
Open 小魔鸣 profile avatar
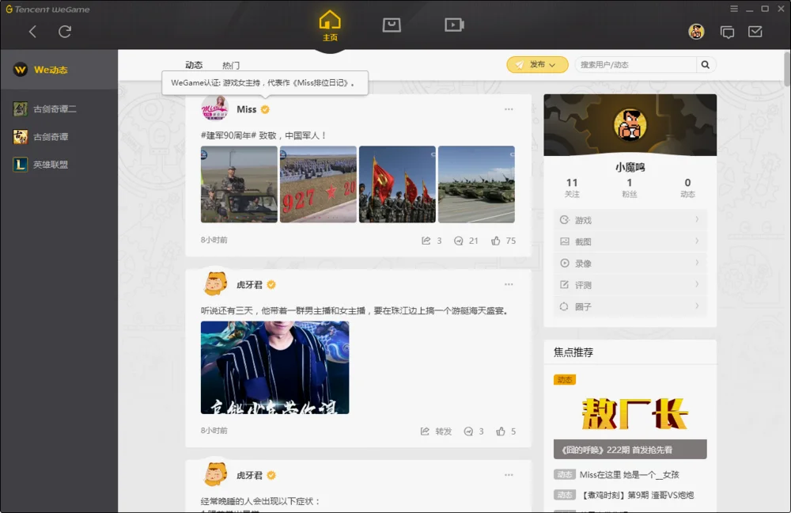coord(630,124)
